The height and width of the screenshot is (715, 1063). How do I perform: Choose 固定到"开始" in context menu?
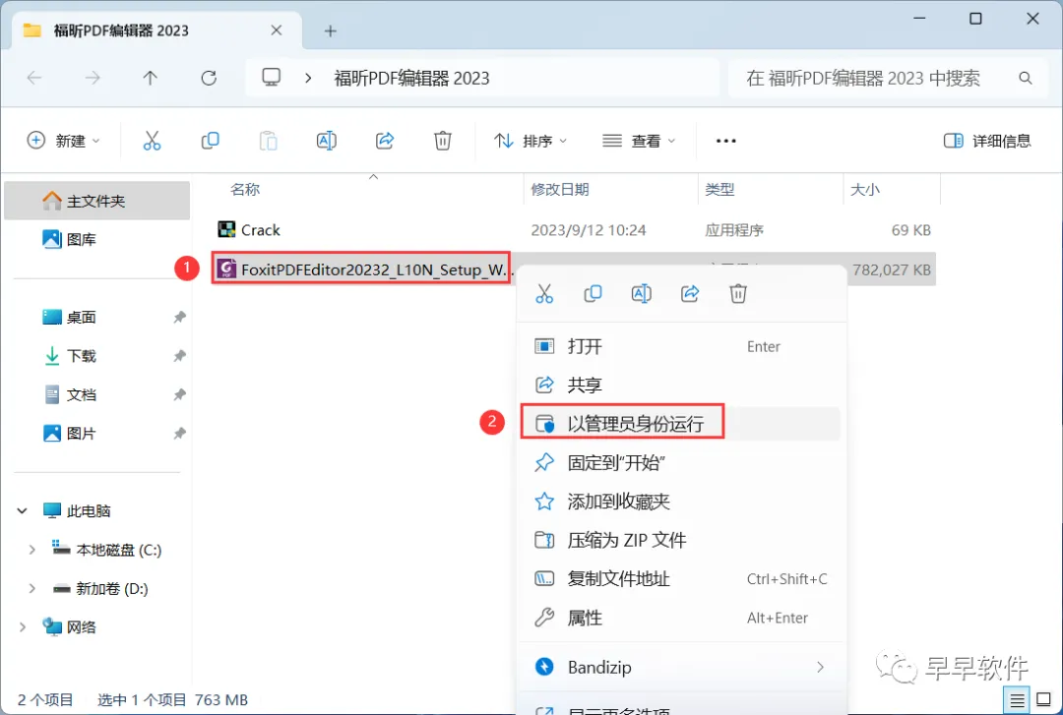pyautogui.click(x=681, y=463)
